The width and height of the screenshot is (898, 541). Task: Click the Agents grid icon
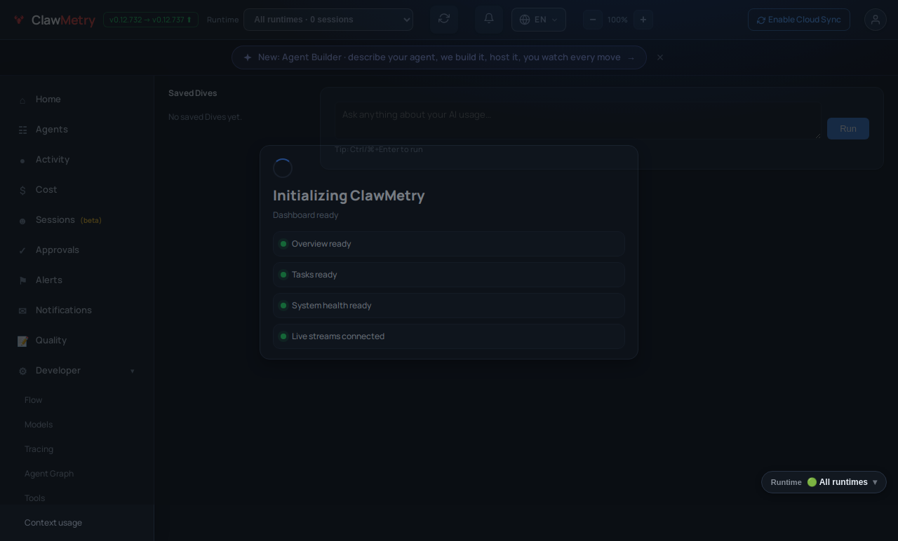coord(22,130)
